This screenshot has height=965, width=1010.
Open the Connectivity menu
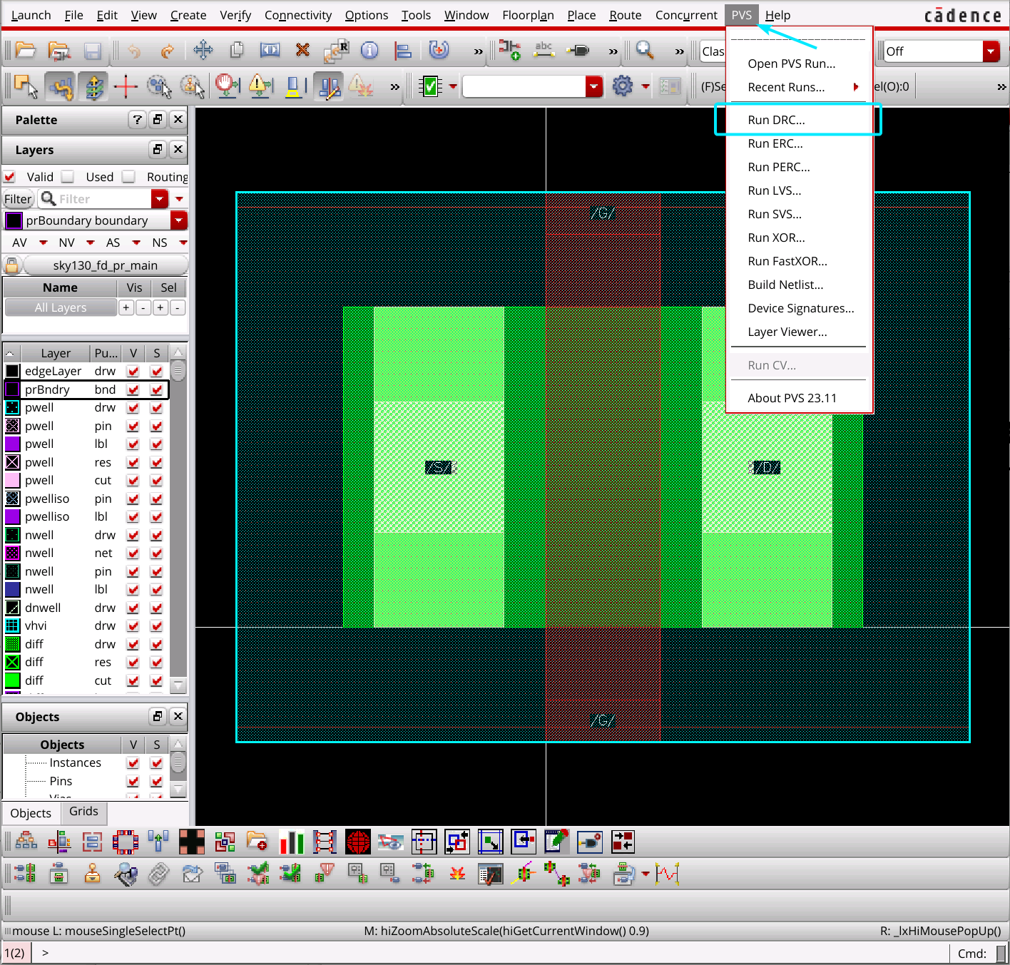click(298, 15)
